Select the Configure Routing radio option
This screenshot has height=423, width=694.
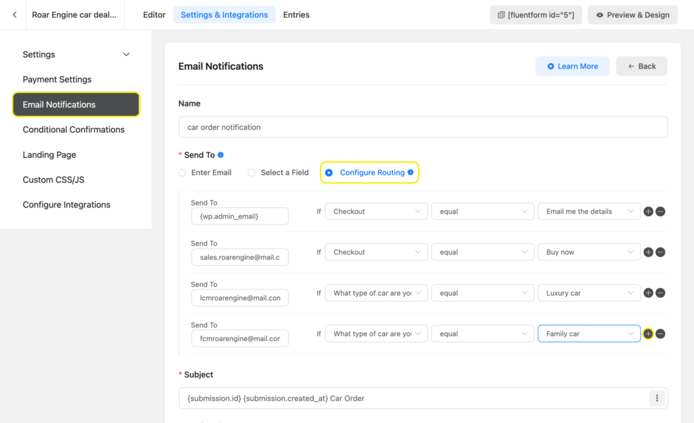[x=329, y=173]
